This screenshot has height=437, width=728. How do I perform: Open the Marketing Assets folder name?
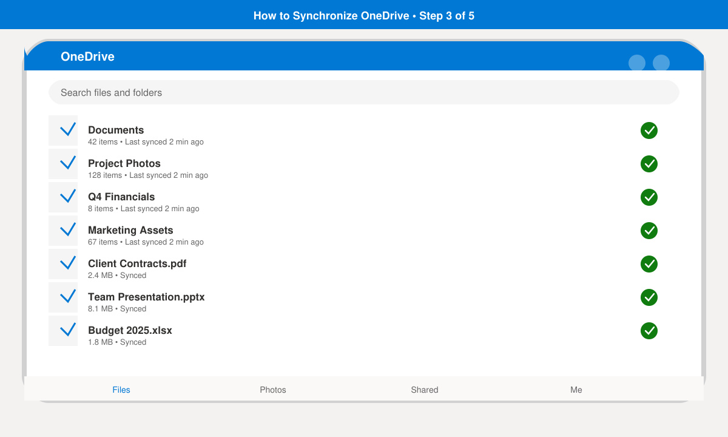pyautogui.click(x=130, y=230)
